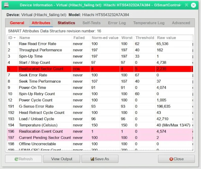This screenshot has width=201, height=169.
Task: Click the Virtual (Hitachi_failing.txt) device label
Action: coord(44,15)
